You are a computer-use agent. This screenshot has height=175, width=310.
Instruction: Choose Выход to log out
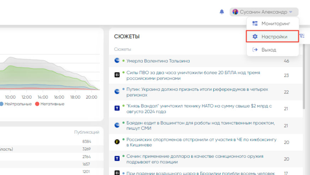point(268,50)
